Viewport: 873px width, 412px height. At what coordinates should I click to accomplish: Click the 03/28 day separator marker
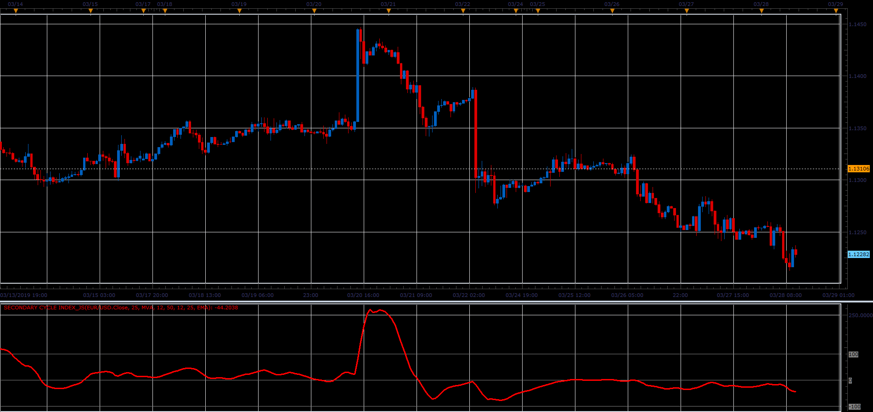[761, 11]
